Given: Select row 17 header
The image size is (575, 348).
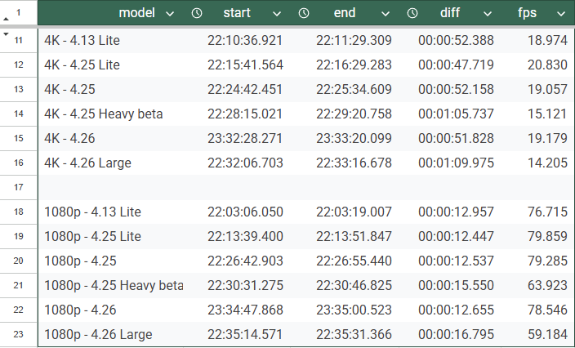Looking at the screenshot, I should (19, 188).
